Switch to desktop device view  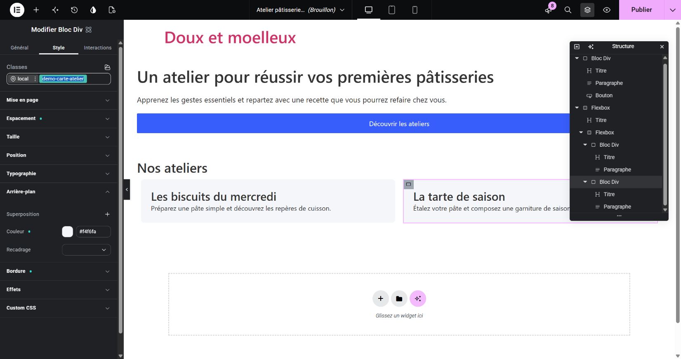(x=369, y=10)
